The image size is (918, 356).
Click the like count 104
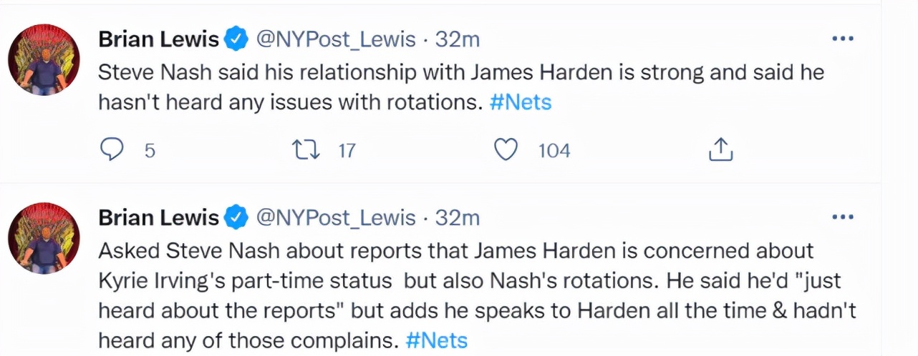pos(554,150)
